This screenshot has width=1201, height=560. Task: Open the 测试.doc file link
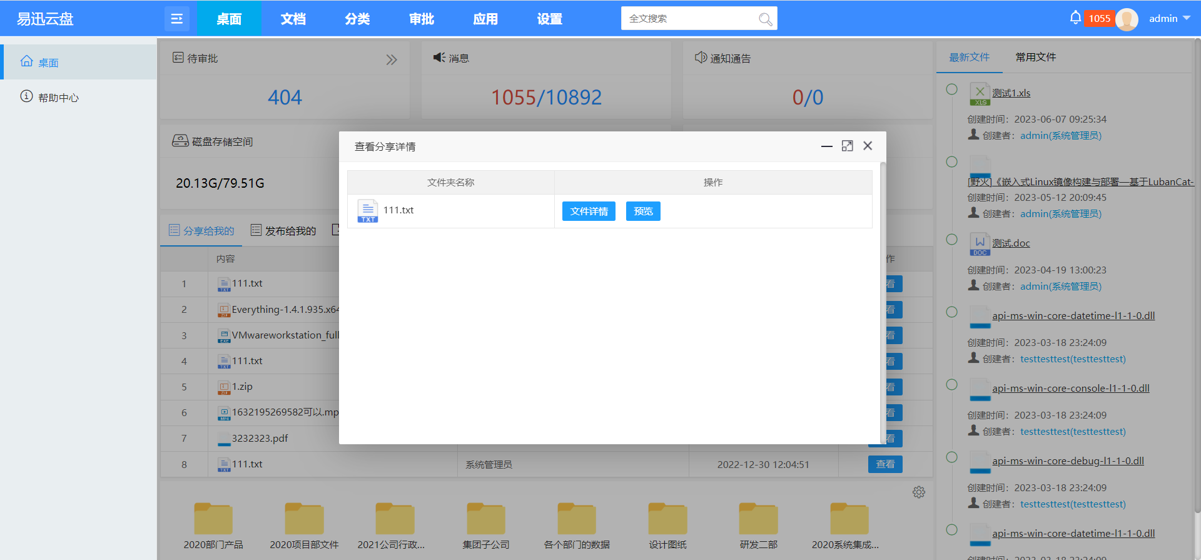pyautogui.click(x=1011, y=243)
